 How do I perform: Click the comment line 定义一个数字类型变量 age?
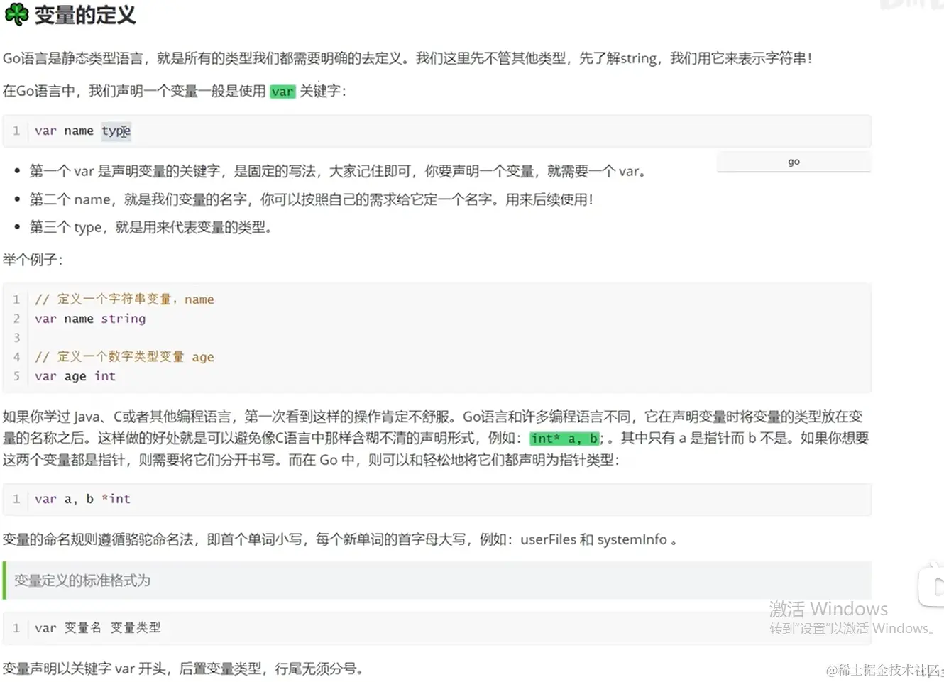coord(124,357)
